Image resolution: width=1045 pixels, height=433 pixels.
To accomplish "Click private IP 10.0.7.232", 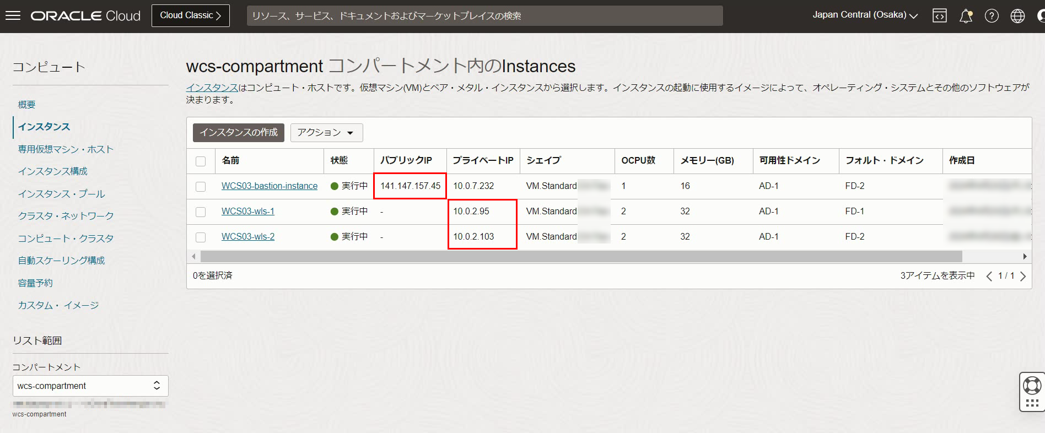I will point(473,186).
